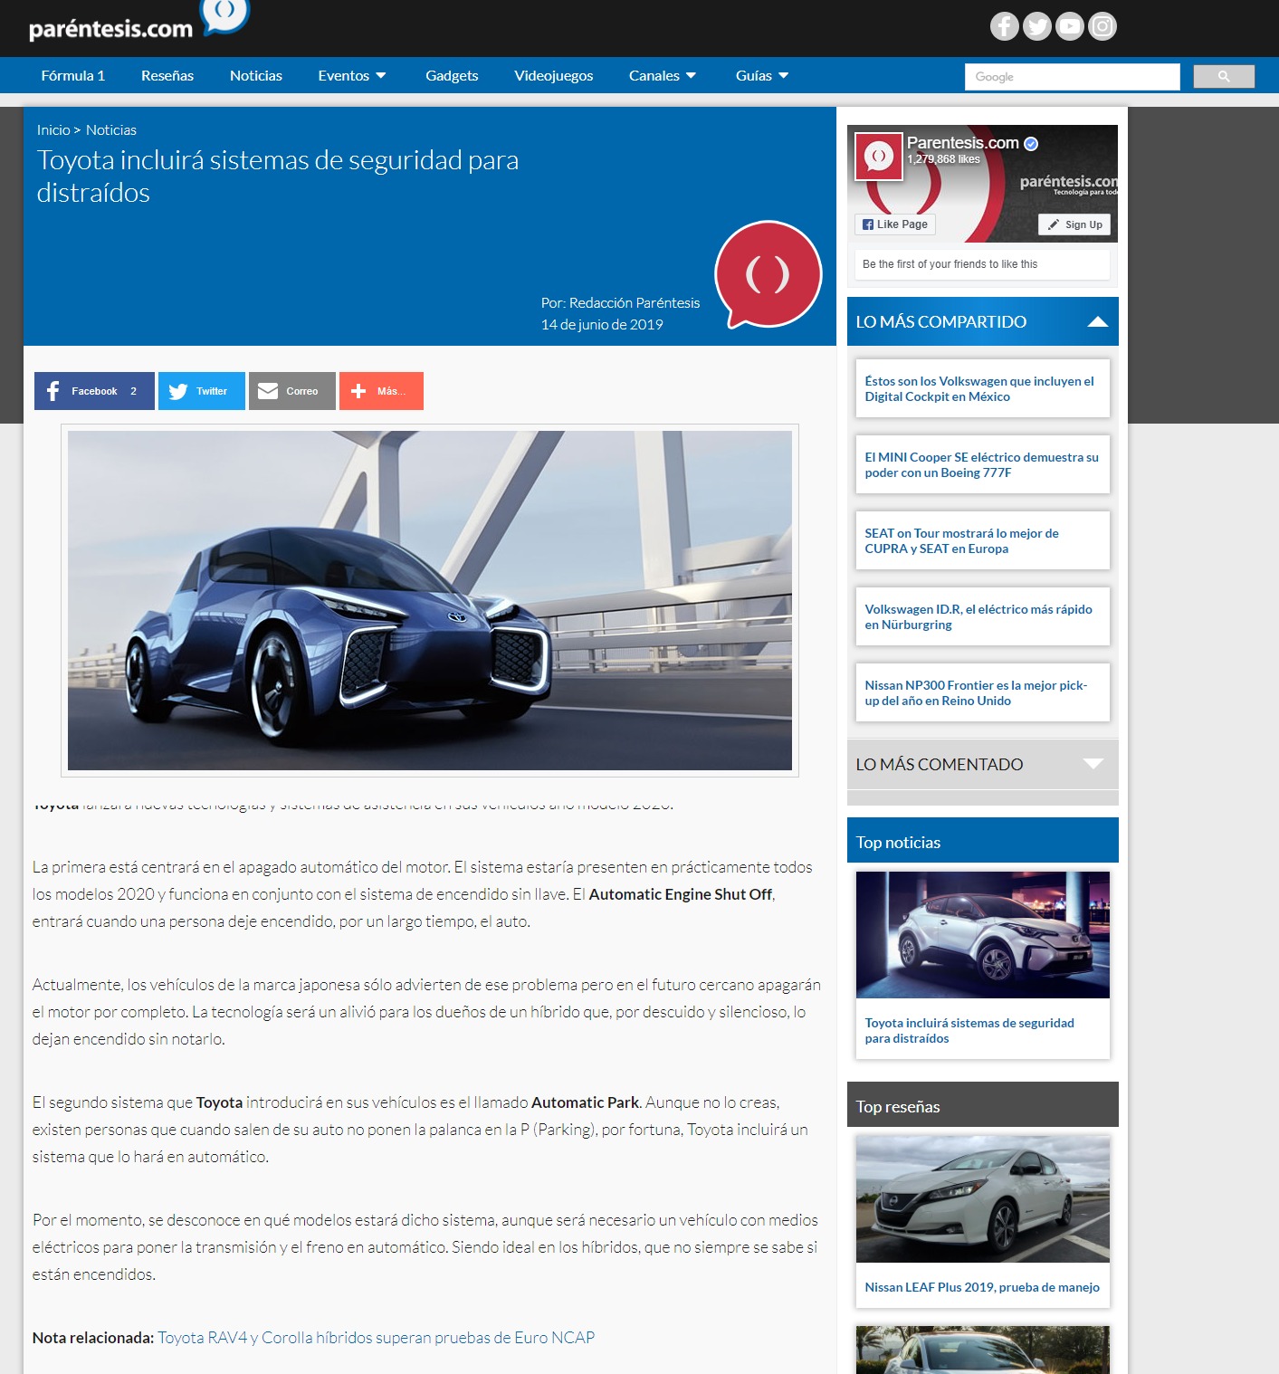Click 'Be the first of your friends' text

point(950,264)
